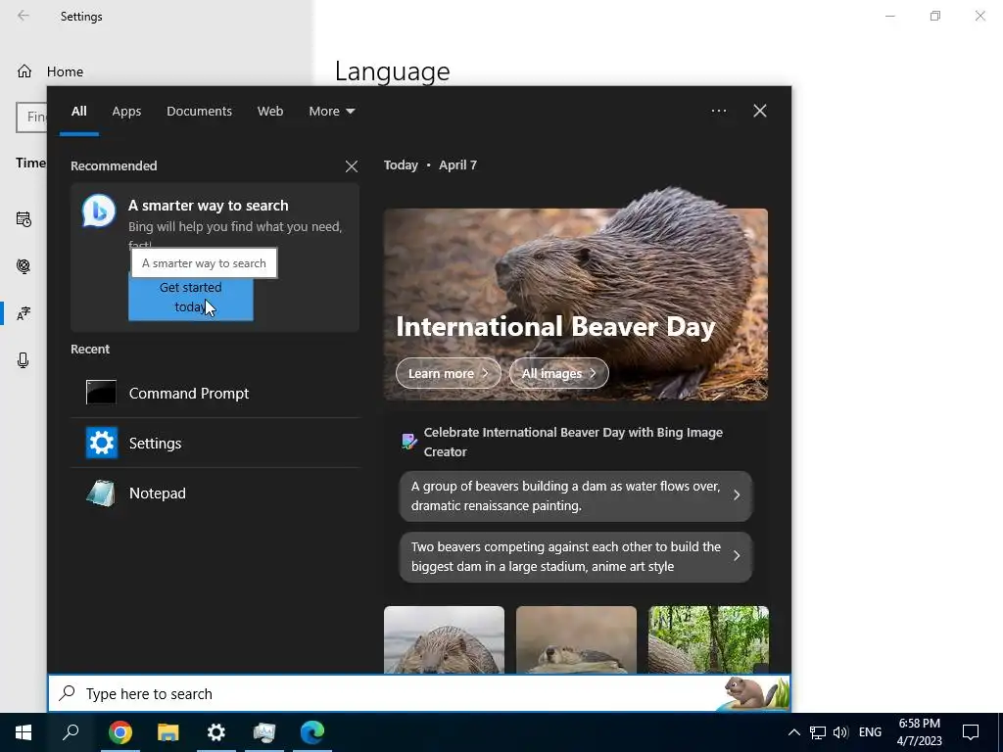The height and width of the screenshot is (752, 1003).
Task: Open search panel options (three dots)
Action: click(718, 111)
